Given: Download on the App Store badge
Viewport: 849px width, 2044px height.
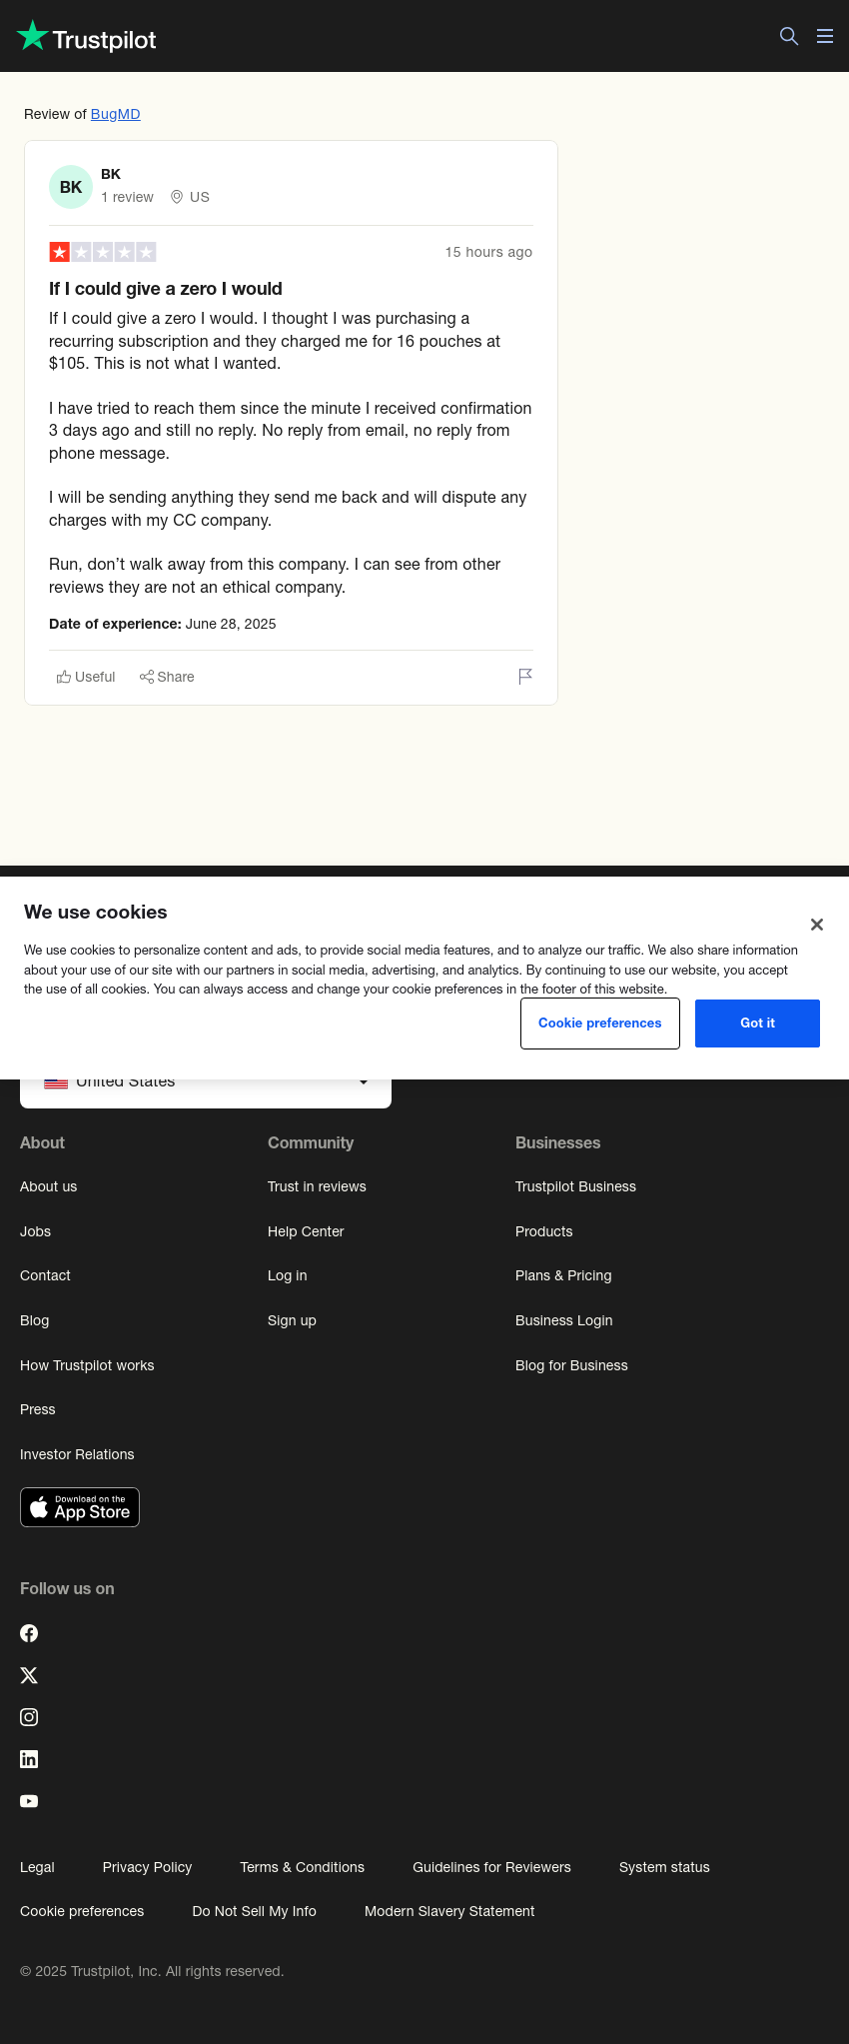Looking at the screenshot, I should click(80, 1507).
